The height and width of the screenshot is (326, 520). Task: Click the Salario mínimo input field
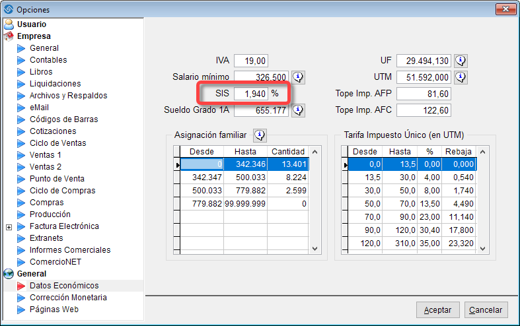coord(262,77)
